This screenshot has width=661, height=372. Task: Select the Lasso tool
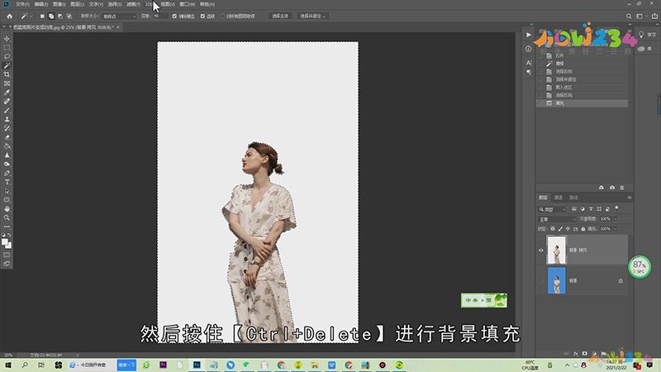click(x=7, y=56)
